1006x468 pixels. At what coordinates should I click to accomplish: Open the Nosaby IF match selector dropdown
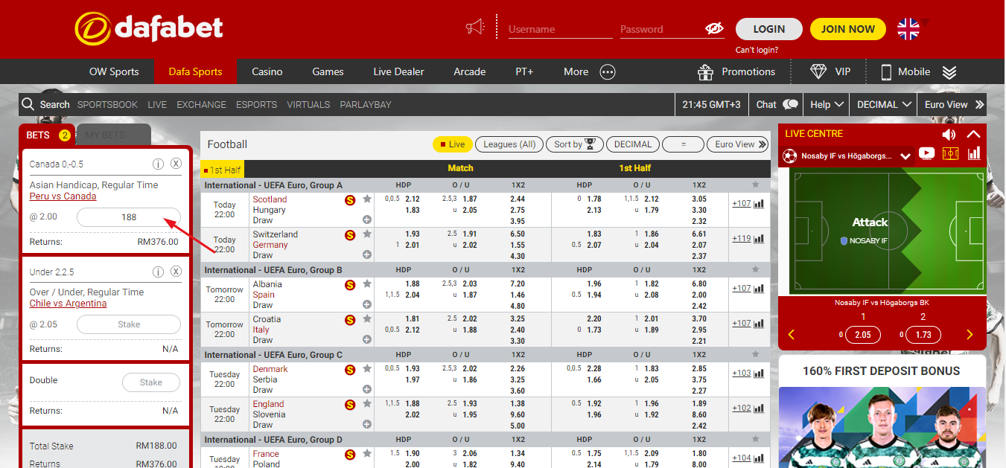905,156
